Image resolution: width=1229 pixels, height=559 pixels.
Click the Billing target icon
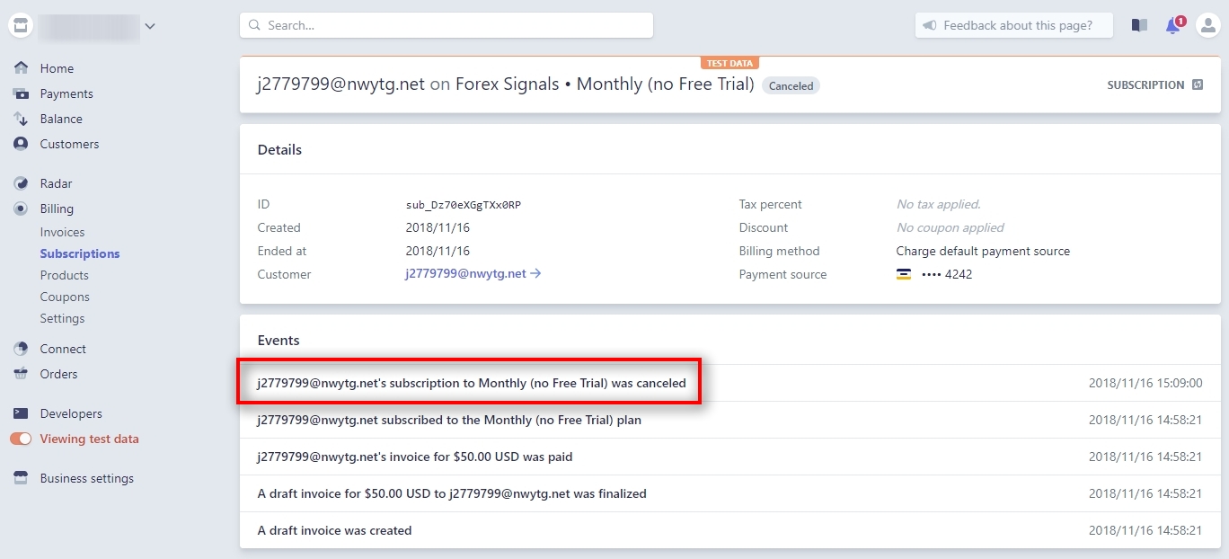pyautogui.click(x=21, y=209)
